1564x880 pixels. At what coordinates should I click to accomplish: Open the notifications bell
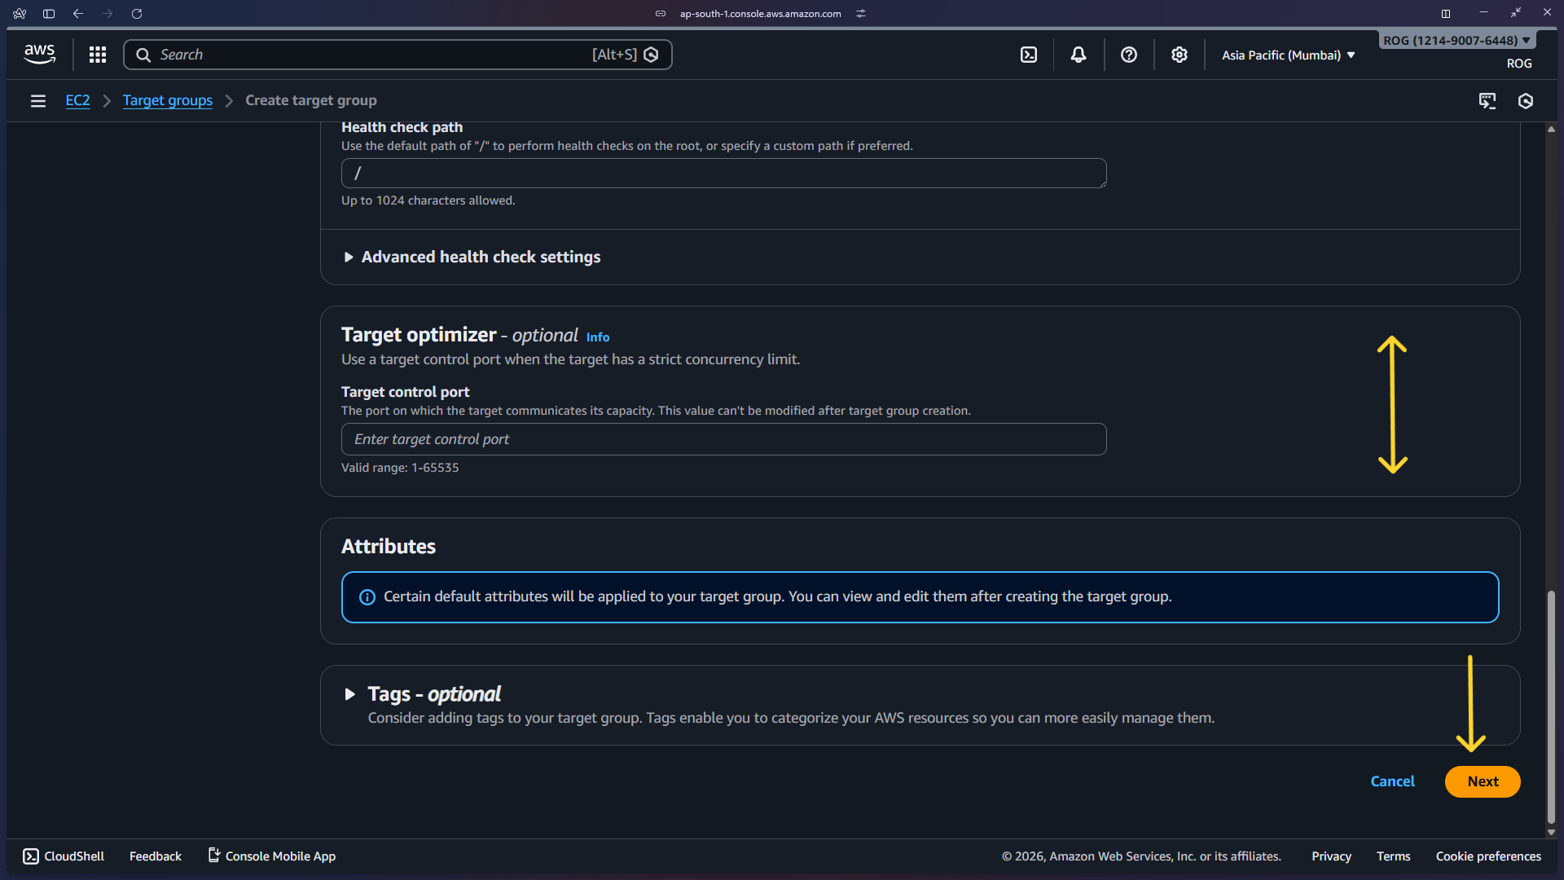1079,55
